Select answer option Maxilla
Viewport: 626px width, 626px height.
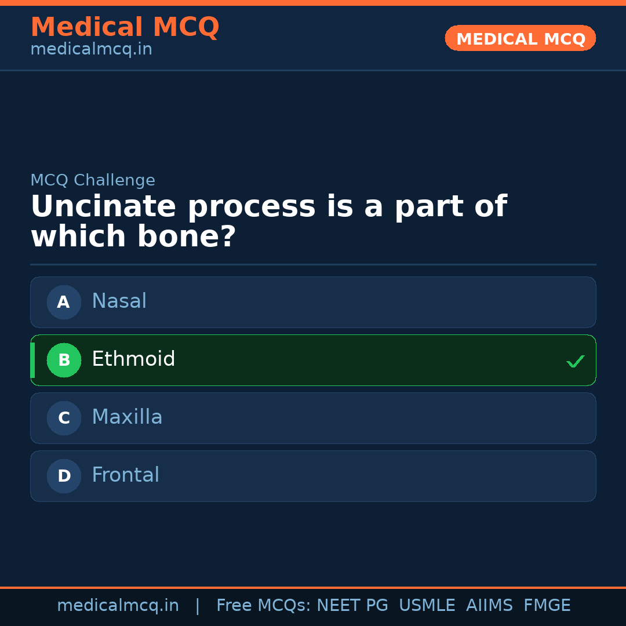point(313,418)
